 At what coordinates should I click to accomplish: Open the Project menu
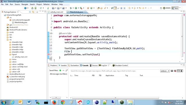[39, 4]
